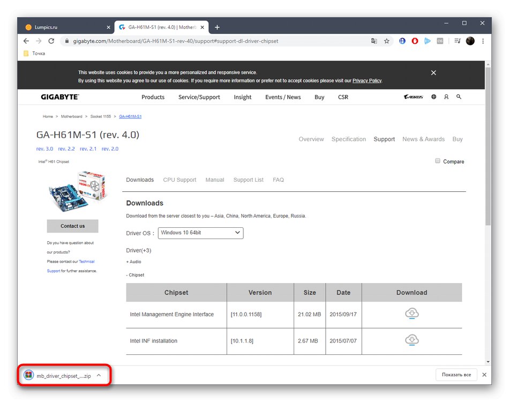
Task: Switch to the Specification tab
Action: [x=349, y=139]
